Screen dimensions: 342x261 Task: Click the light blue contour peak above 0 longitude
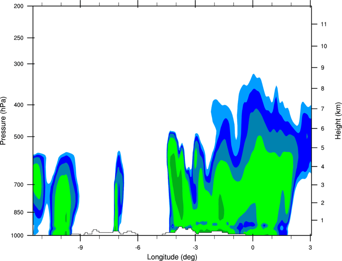[x=253, y=82]
